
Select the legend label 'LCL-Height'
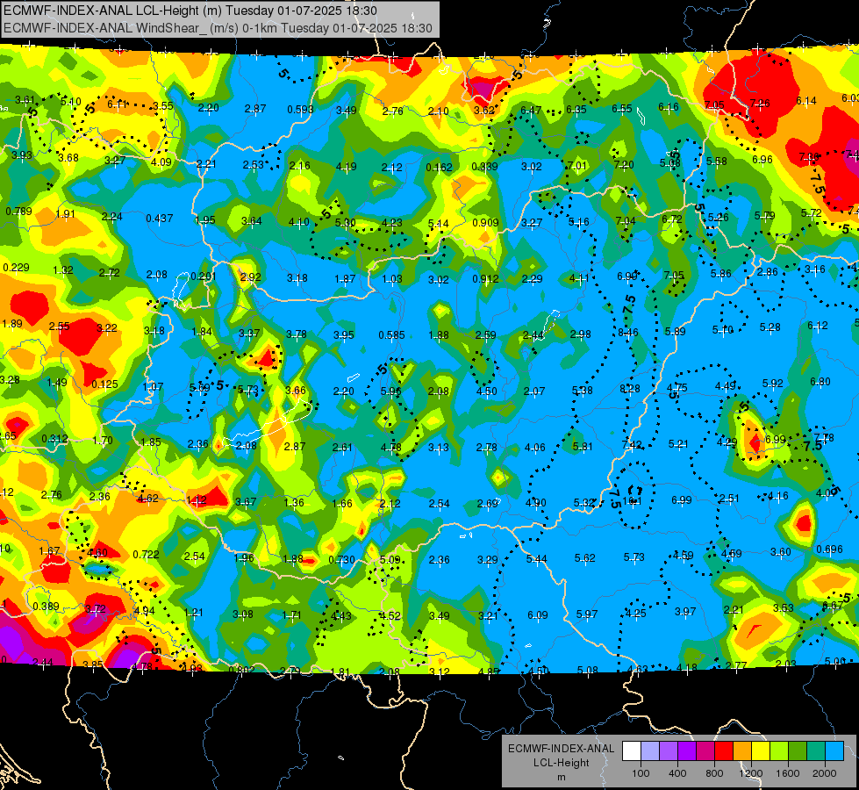pyautogui.click(x=562, y=763)
